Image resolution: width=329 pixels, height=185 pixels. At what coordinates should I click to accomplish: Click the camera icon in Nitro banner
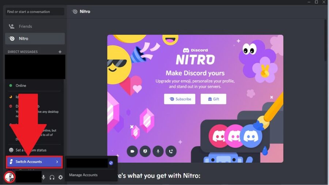pos(132,151)
